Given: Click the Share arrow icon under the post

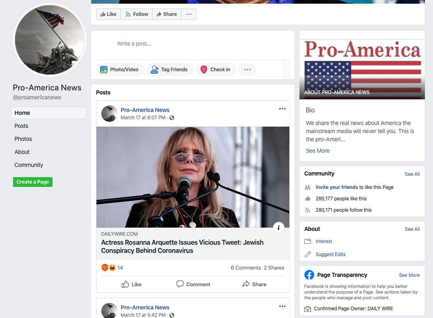Looking at the screenshot, I should [246, 284].
